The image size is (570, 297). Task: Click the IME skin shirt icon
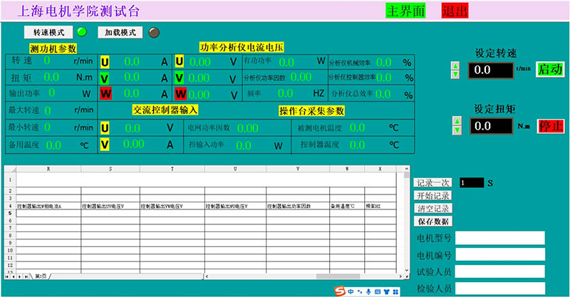coord(385,291)
